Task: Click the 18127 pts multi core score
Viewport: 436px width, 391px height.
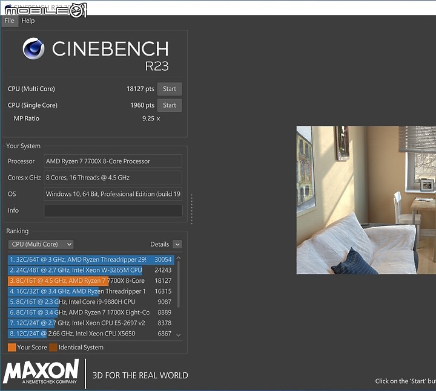Action: tap(140, 89)
